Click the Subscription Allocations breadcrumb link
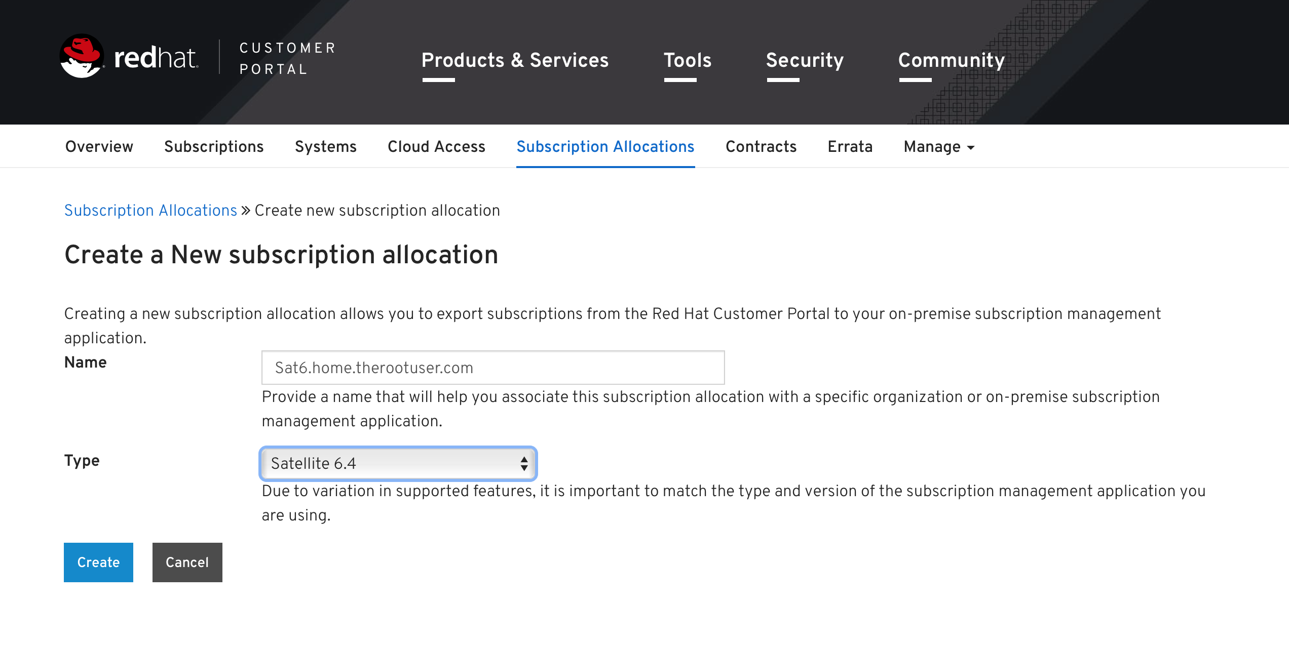 pos(150,210)
